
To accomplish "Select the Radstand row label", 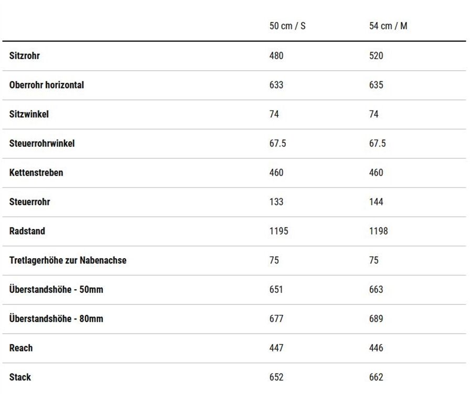I will coord(27,230).
